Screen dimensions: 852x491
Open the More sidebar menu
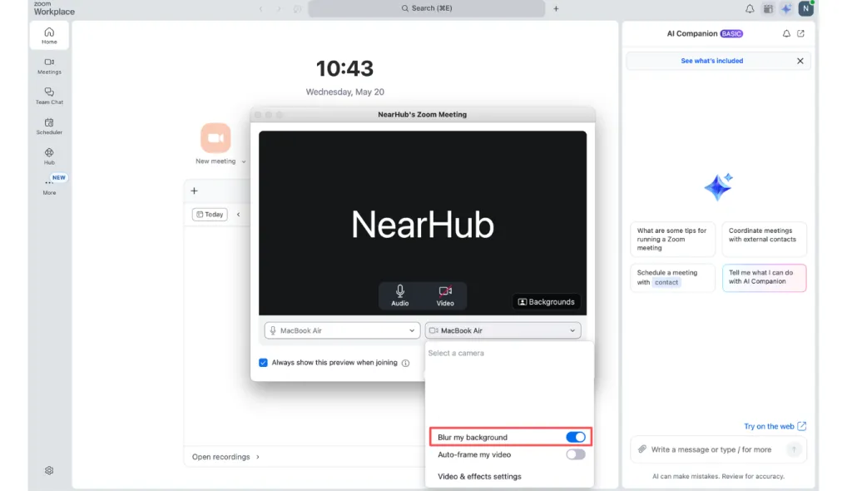point(49,186)
